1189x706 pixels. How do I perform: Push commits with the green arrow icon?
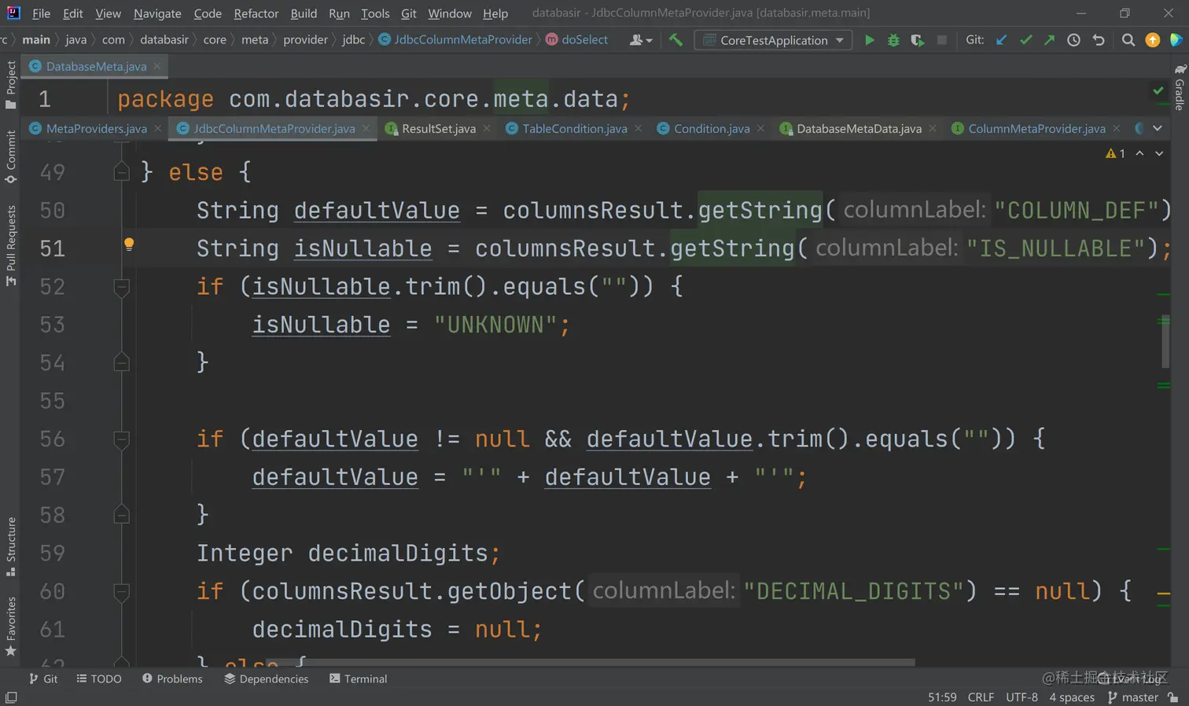coord(1049,40)
